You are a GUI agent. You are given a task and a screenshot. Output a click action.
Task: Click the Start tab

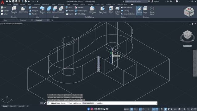click(6, 20)
